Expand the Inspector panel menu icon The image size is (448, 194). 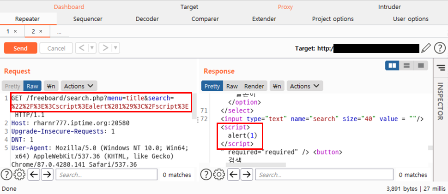[x=441, y=68]
